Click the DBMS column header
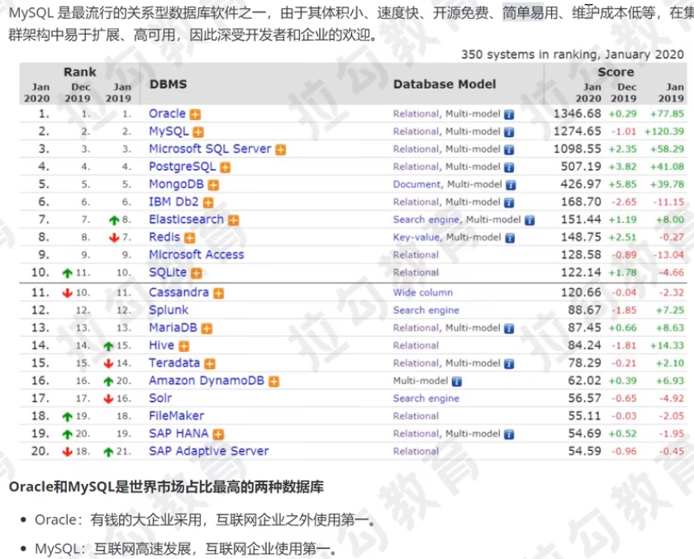Image resolution: width=694 pixels, height=559 pixels. tap(169, 84)
